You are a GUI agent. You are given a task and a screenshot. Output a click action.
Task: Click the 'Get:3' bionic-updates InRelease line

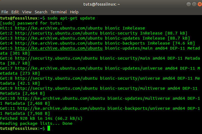click(95, 38)
